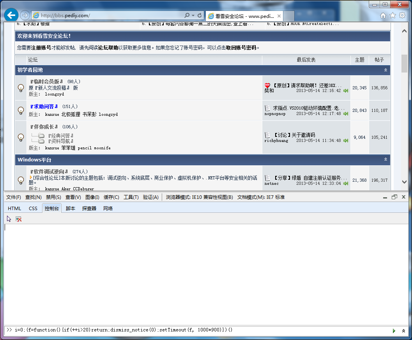Image resolution: width=412 pixels, height=340 pixels.
Task: Open the 『资料导航』 subforum
Action: point(60,141)
